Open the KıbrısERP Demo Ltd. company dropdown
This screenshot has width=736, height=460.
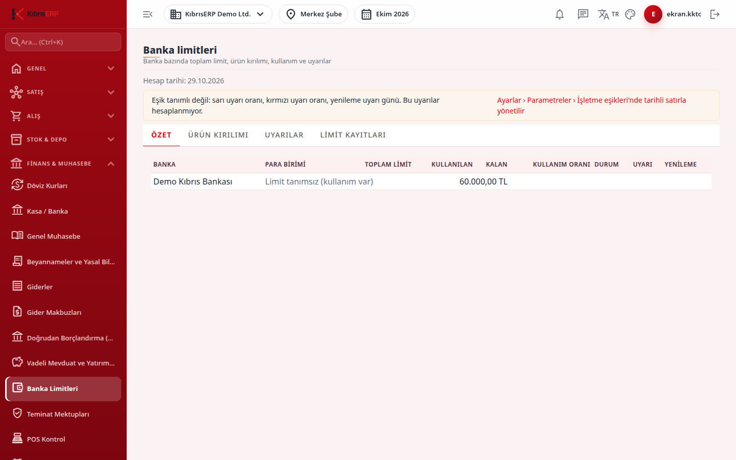point(218,14)
